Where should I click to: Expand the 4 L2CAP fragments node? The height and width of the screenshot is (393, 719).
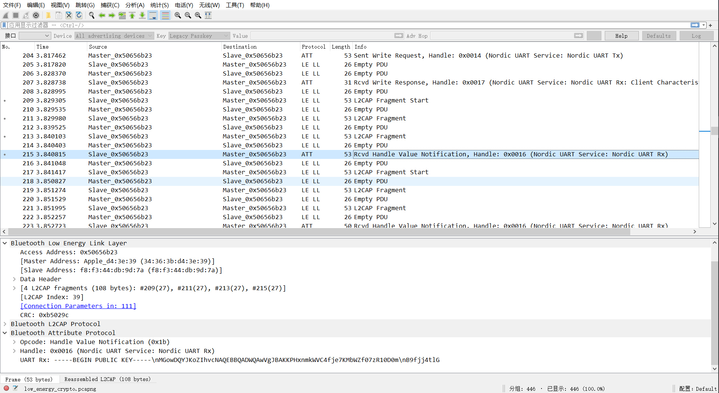[x=14, y=288]
